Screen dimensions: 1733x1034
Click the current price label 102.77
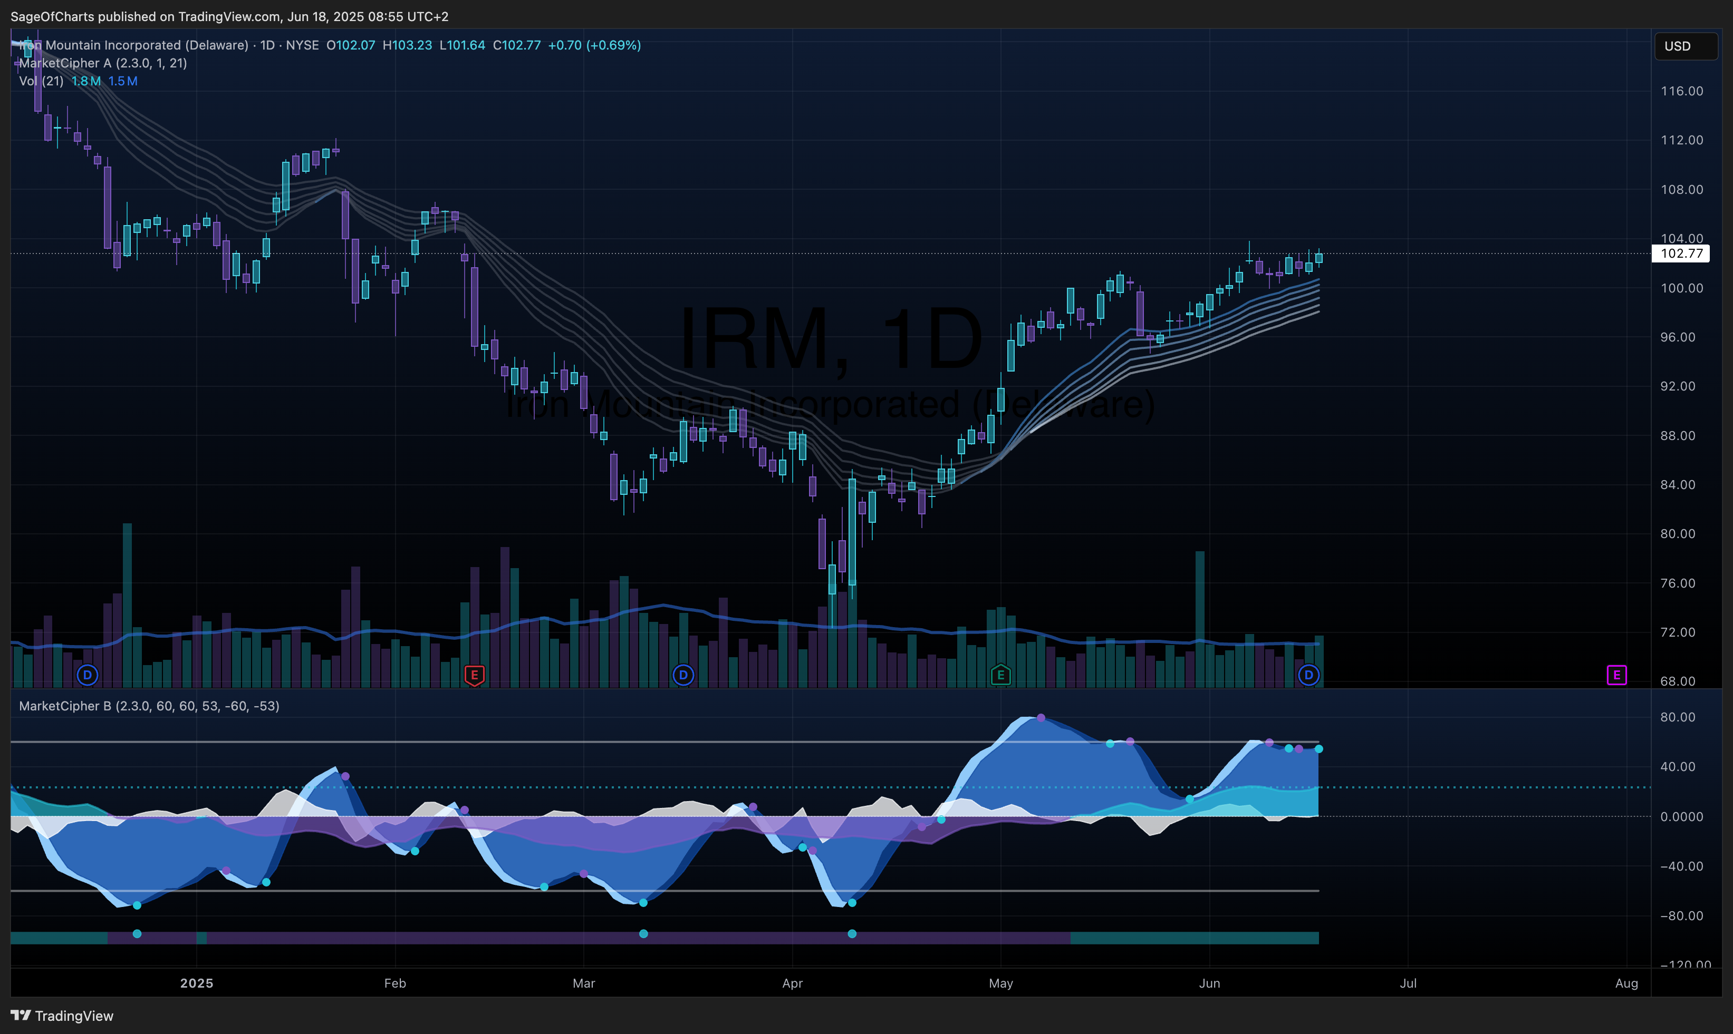coord(1680,253)
